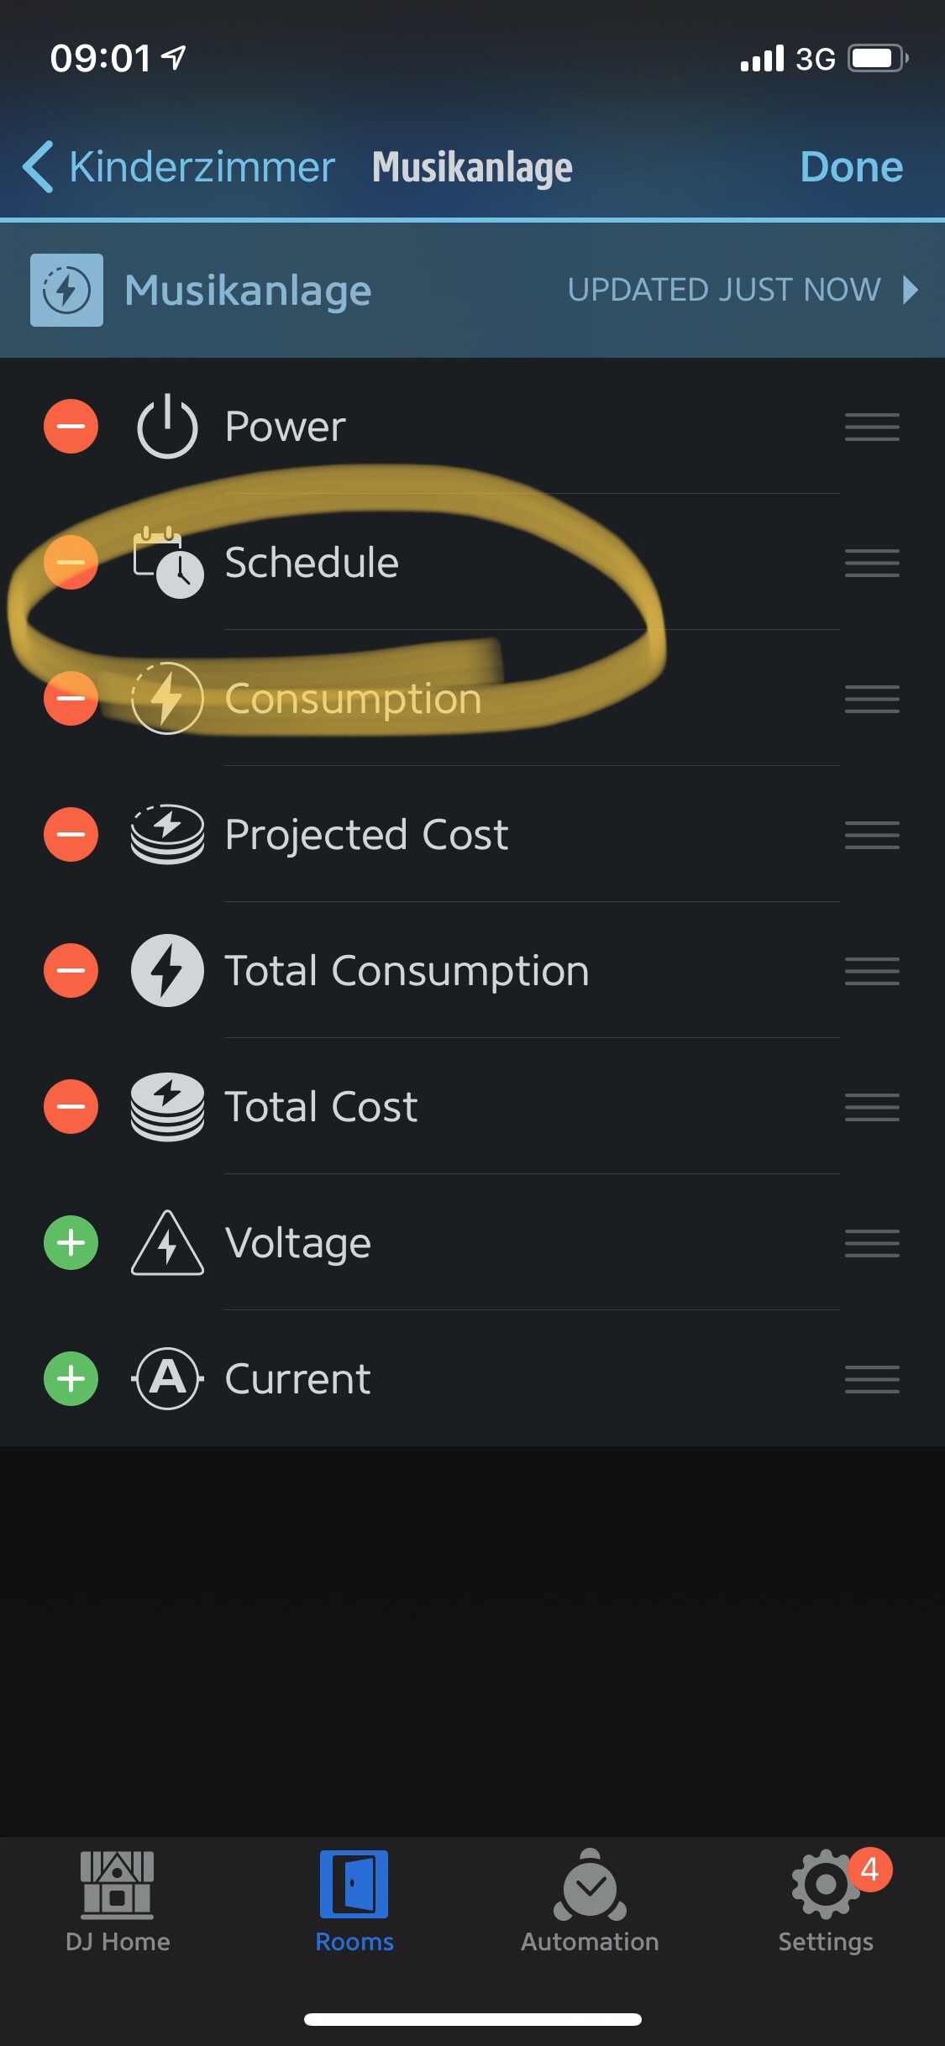Add Voltage with its green plus button
Image resolution: width=945 pixels, height=2046 pixels.
(x=71, y=1243)
